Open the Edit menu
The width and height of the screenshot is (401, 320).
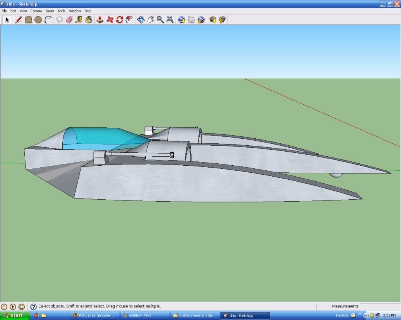point(13,11)
